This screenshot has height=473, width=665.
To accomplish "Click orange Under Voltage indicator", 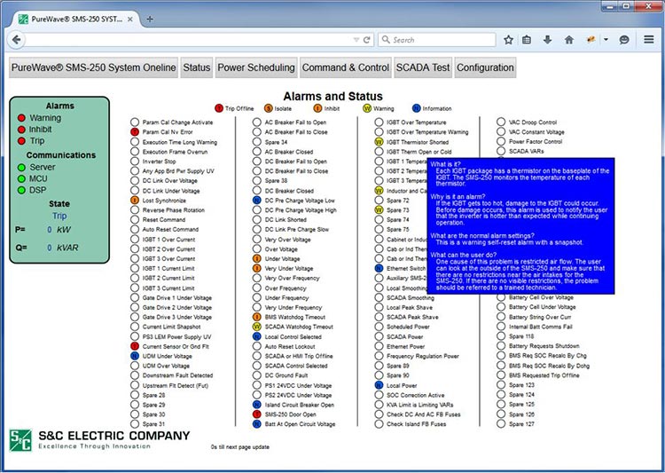I will click(x=256, y=258).
